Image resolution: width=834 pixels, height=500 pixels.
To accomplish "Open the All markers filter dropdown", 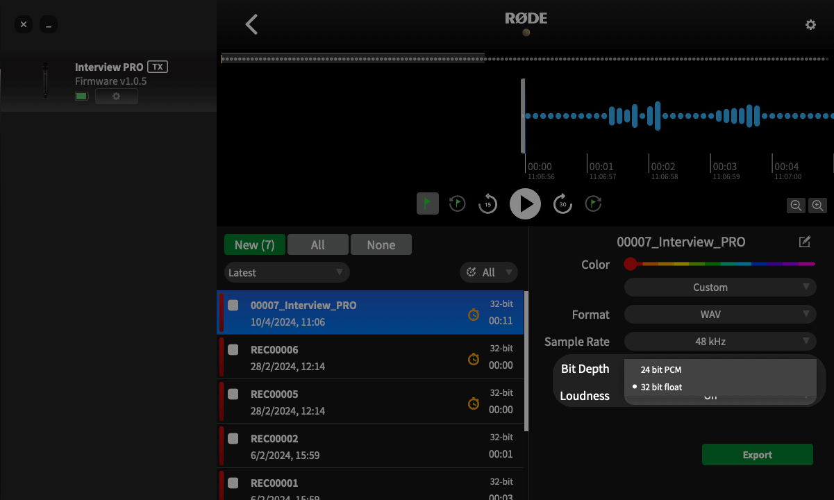I will click(x=489, y=272).
